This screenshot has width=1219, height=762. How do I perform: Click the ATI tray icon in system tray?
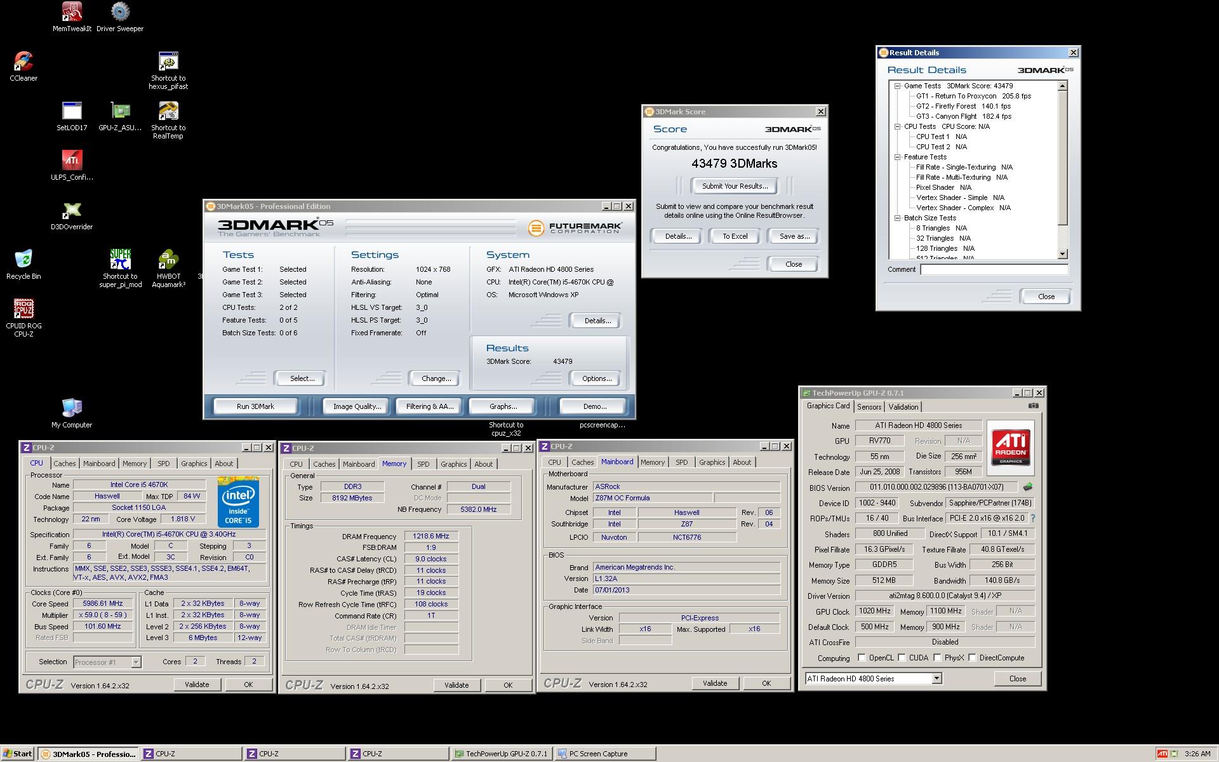pyautogui.click(x=1162, y=754)
